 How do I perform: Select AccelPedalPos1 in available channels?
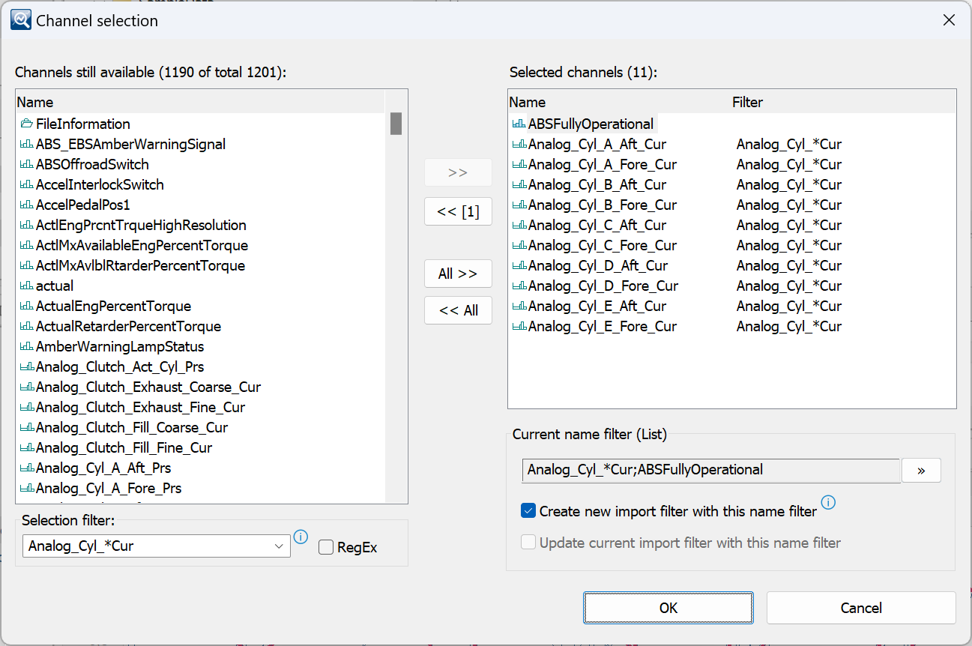[83, 205]
